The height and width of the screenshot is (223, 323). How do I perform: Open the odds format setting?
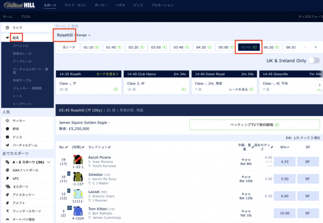point(311,17)
